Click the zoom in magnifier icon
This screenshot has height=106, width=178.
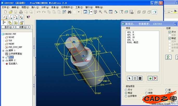click(100, 12)
